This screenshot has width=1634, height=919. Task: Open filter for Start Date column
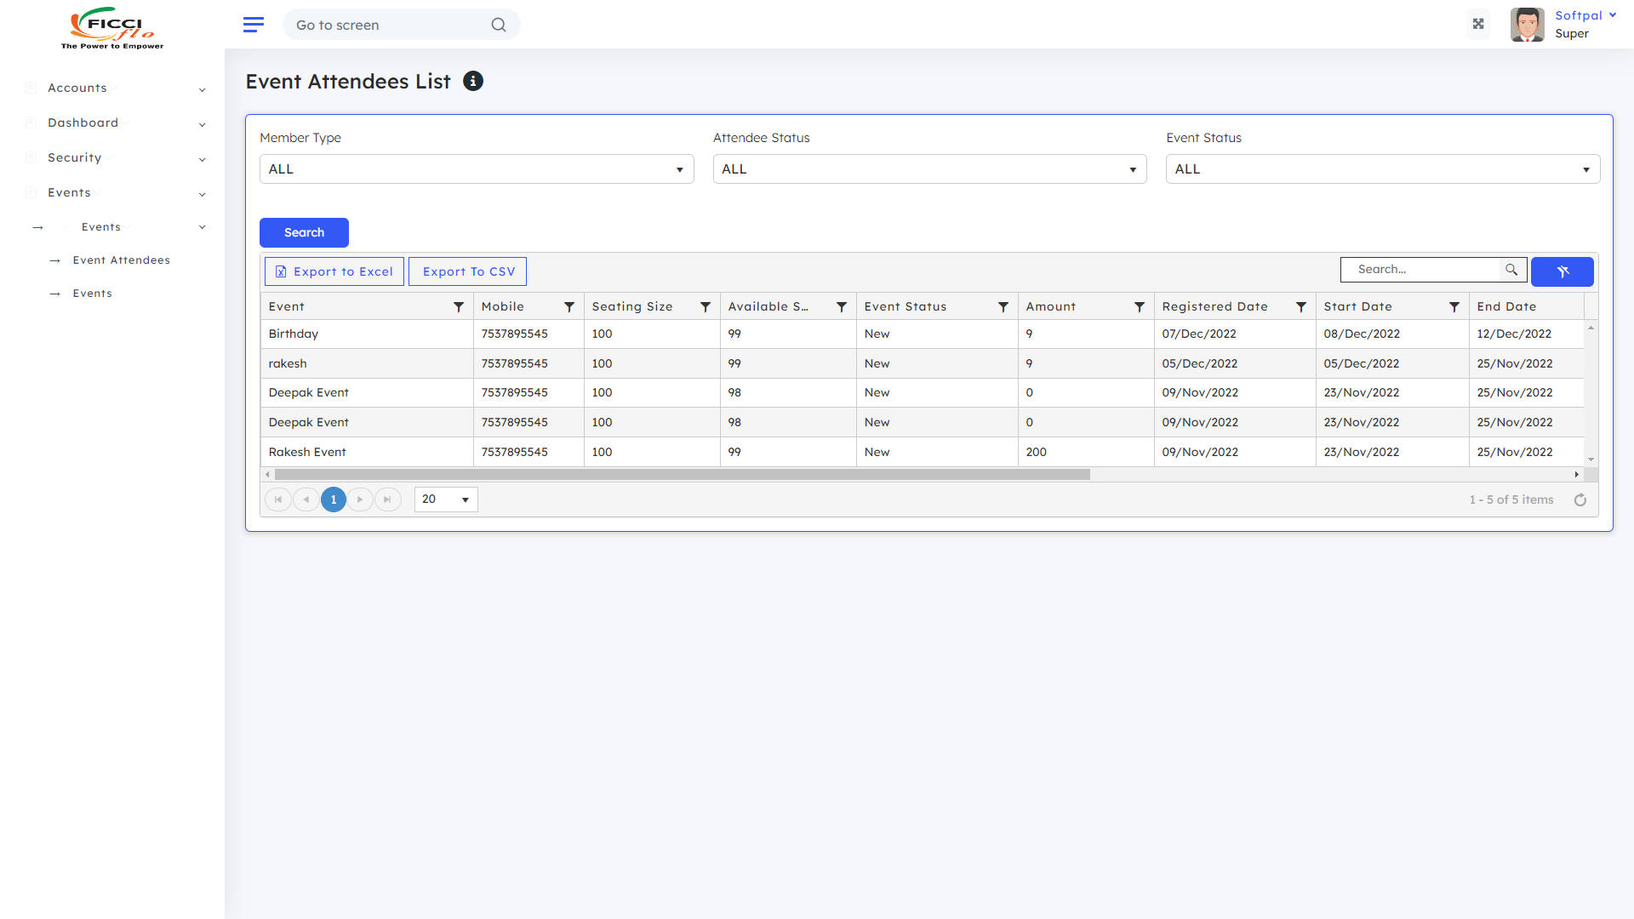[x=1454, y=307]
